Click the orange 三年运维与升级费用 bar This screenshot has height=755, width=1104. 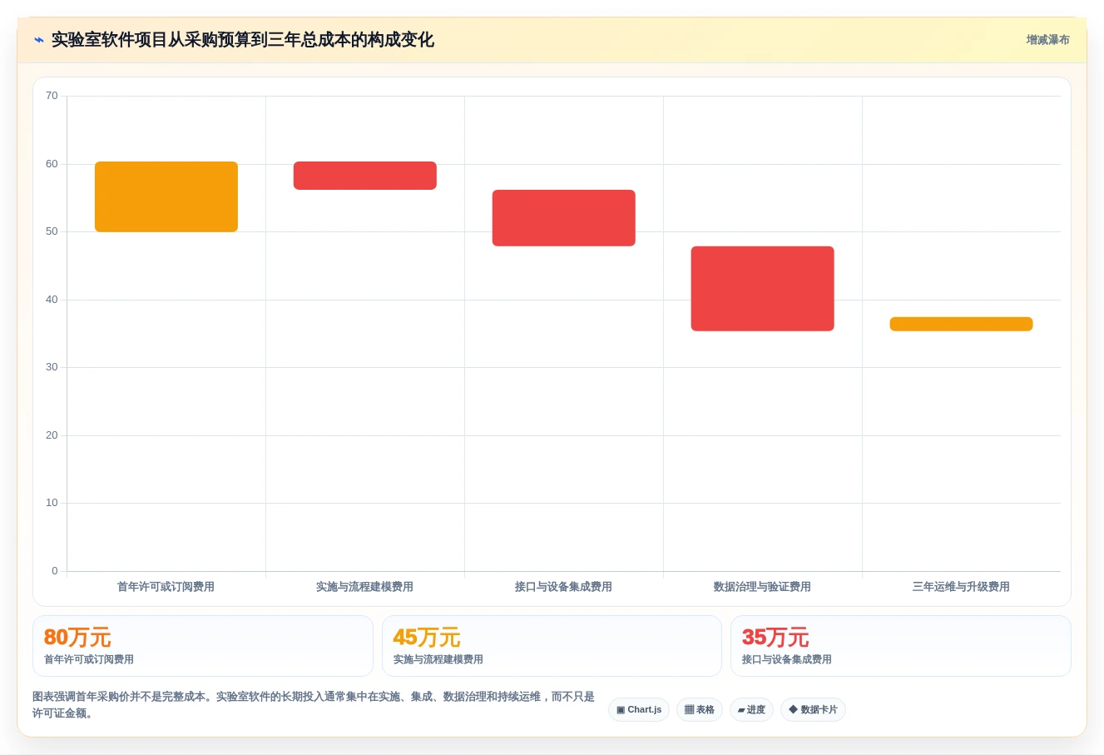[962, 324]
